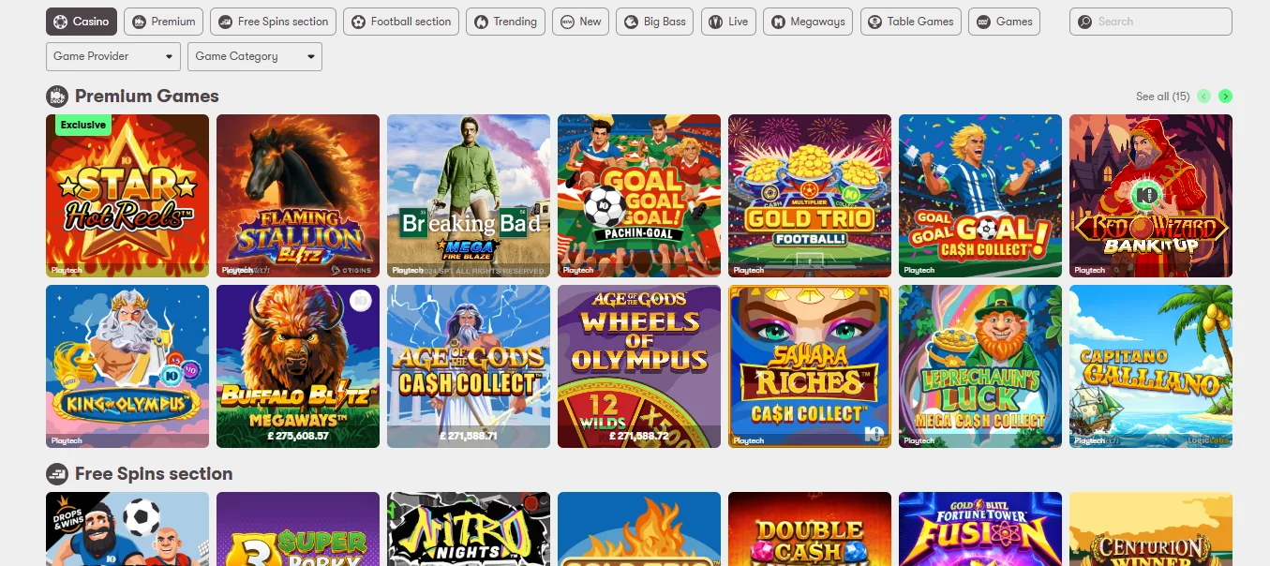The width and height of the screenshot is (1270, 566).
Task: Open Leprechaun's Luck Mega Cash Collect
Action: (980, 366)
